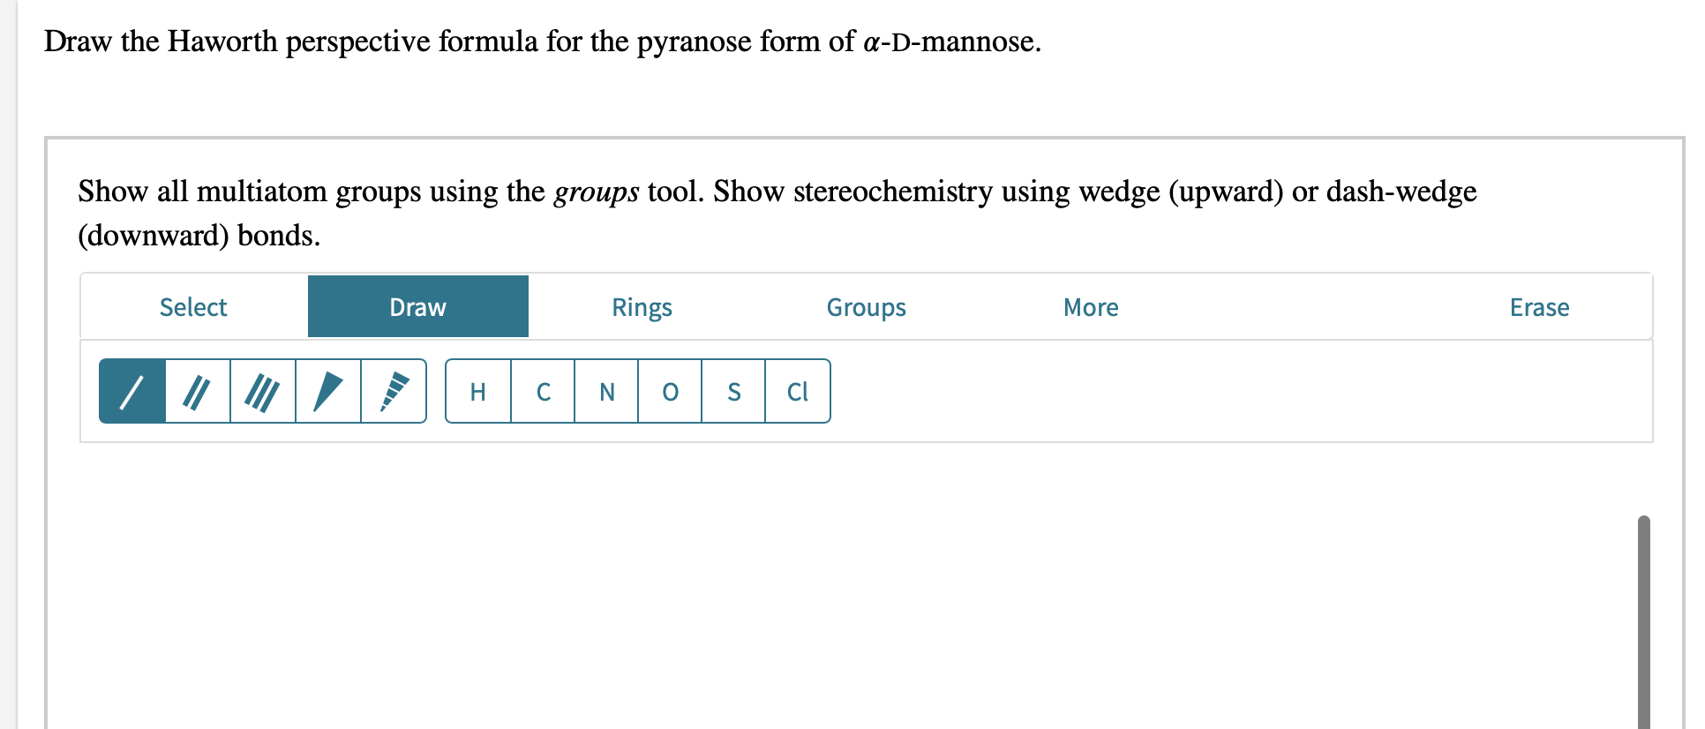Select the single bond tool
This screenshot has height=729, width=1705.
coord(132,391)
